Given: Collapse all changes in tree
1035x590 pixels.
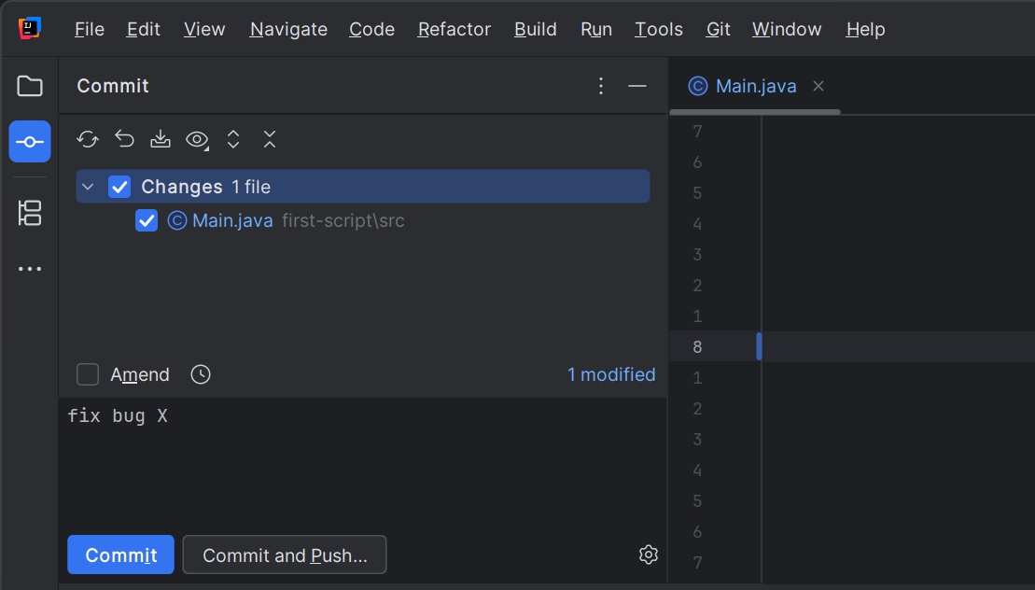Looking at the screenshot, I should click(270, 139).
